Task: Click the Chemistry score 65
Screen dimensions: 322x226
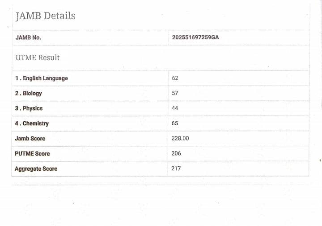Action: [x=175, y=123]
